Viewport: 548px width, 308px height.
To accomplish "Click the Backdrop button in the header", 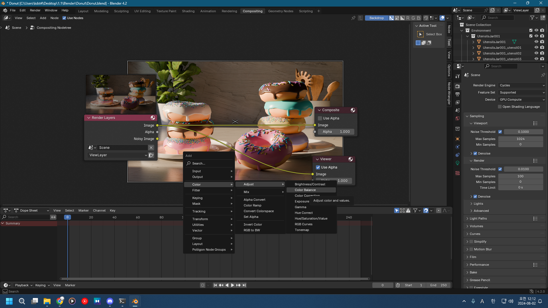I will tap(376, 18).
